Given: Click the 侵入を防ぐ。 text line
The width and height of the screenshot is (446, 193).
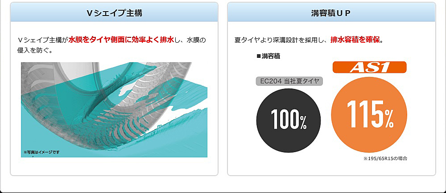Looking at the screenshot, I should (35, 50).
